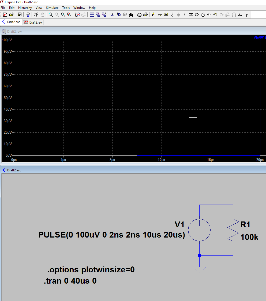This screenshot has width=266, height=301.
Task: Click the R1 component label
Action: [245, 225]
